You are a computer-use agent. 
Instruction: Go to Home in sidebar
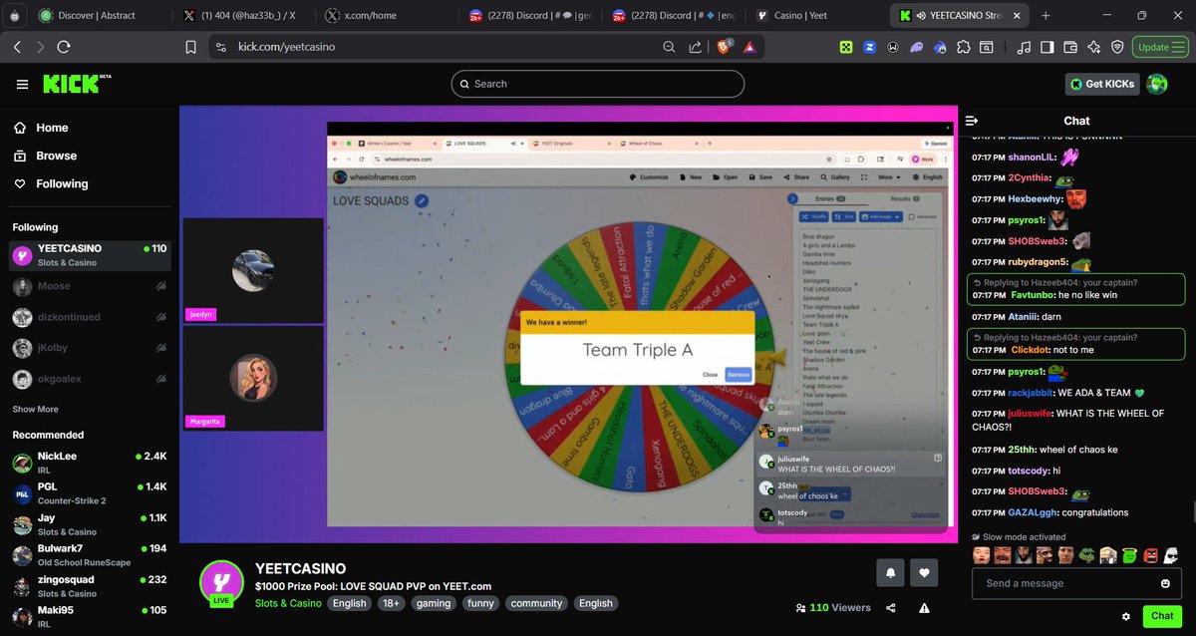tap(42, 128)
